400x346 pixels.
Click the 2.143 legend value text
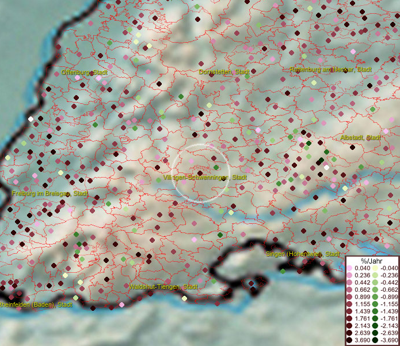[x=363, y=326]
